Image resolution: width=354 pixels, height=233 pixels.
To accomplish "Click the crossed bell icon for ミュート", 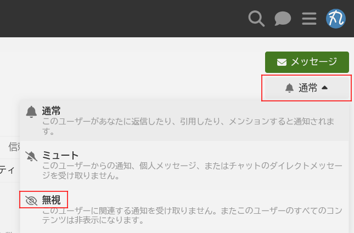I will [x=31, y=156].
